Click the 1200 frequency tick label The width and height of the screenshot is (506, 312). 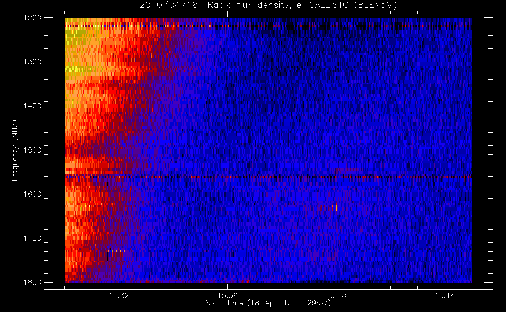33,18
